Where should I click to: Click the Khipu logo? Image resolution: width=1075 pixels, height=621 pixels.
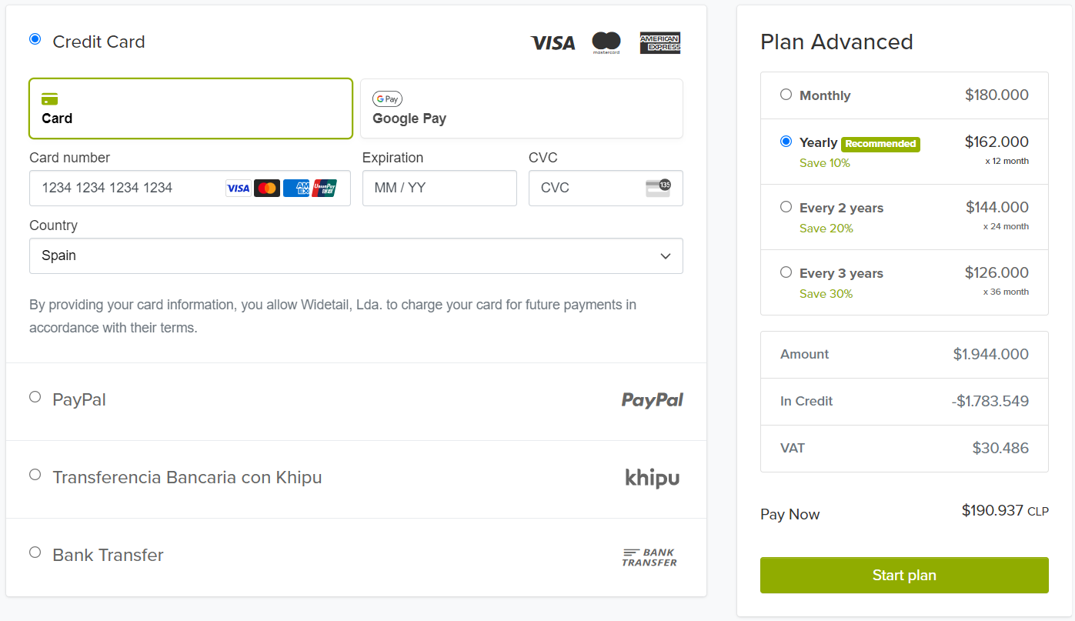click(x=652, y=478)
